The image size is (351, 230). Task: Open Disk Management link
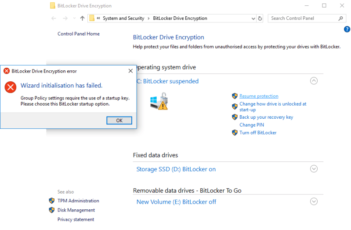[x=76, y=210]
